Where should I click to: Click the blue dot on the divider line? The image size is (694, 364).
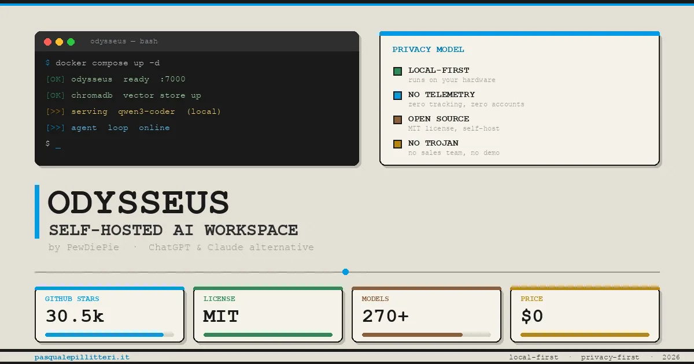pos(345,272)
